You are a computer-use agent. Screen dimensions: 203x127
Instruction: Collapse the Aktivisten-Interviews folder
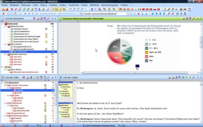[x=5, y=54]
